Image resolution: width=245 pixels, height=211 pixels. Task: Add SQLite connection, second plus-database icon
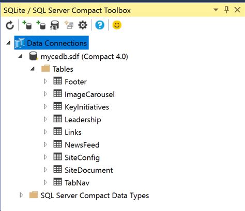pyautogui.click(x=41, y=25)
